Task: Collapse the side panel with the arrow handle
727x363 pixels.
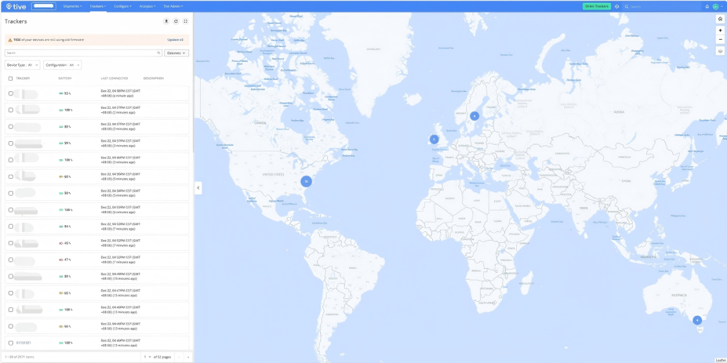Action: [198, 188]
